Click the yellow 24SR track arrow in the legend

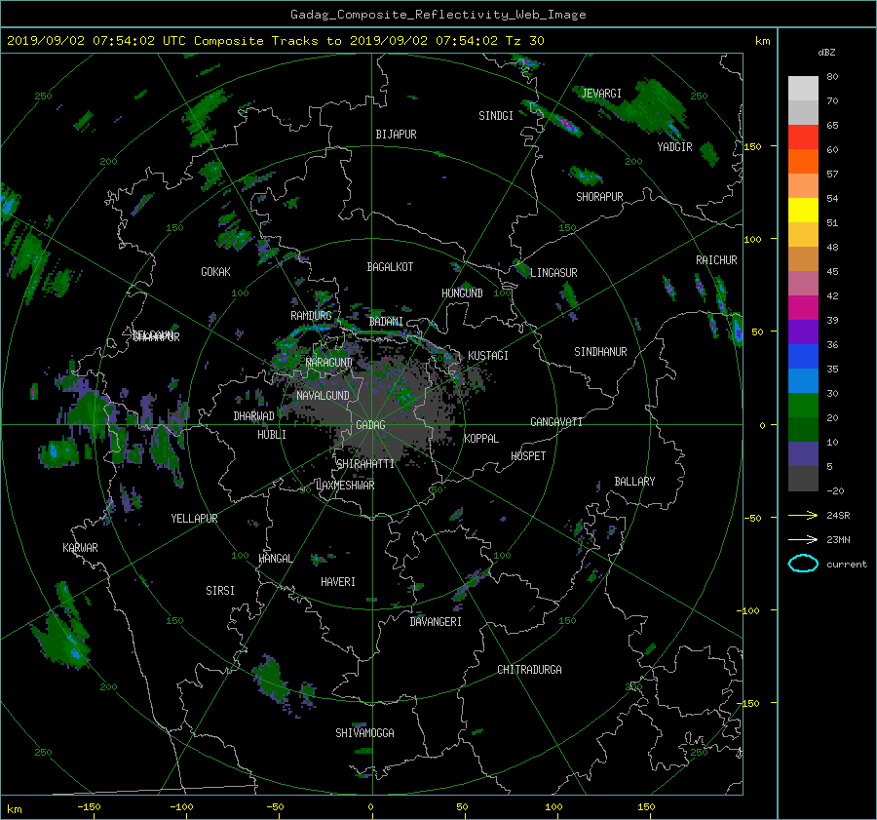[x=803, y=515]
